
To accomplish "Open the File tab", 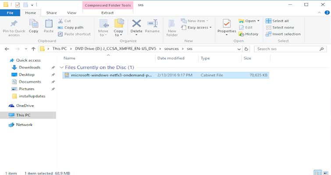I will (10, 13).
